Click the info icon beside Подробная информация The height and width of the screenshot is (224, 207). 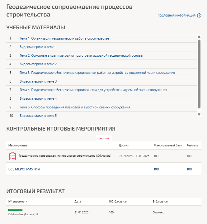click(x=199, y=16)
